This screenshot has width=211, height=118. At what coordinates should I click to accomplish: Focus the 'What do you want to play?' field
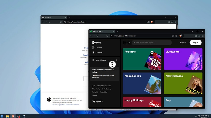click(x=152, y=42)
